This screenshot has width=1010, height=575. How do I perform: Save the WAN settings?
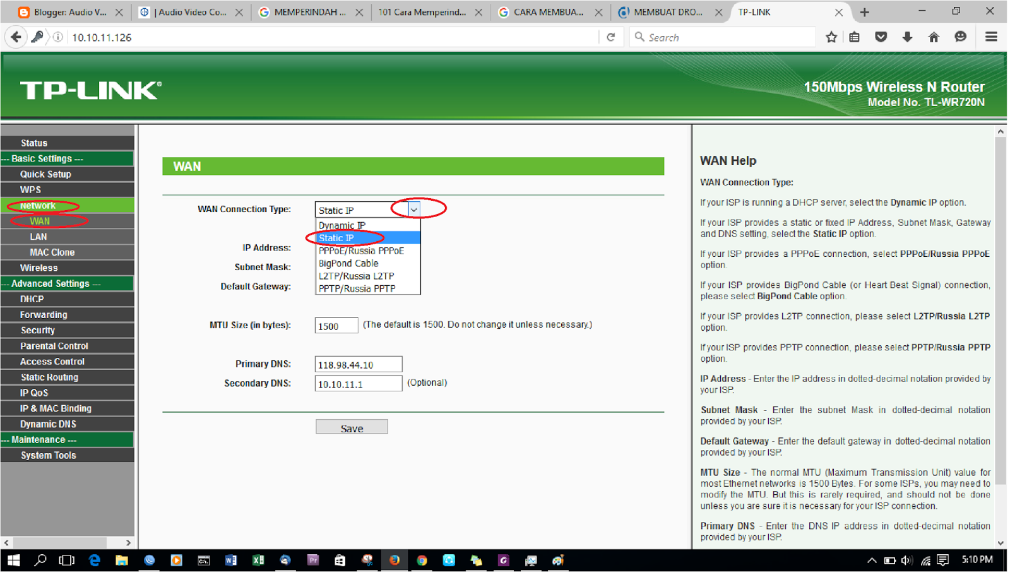[x=352, y=428]
